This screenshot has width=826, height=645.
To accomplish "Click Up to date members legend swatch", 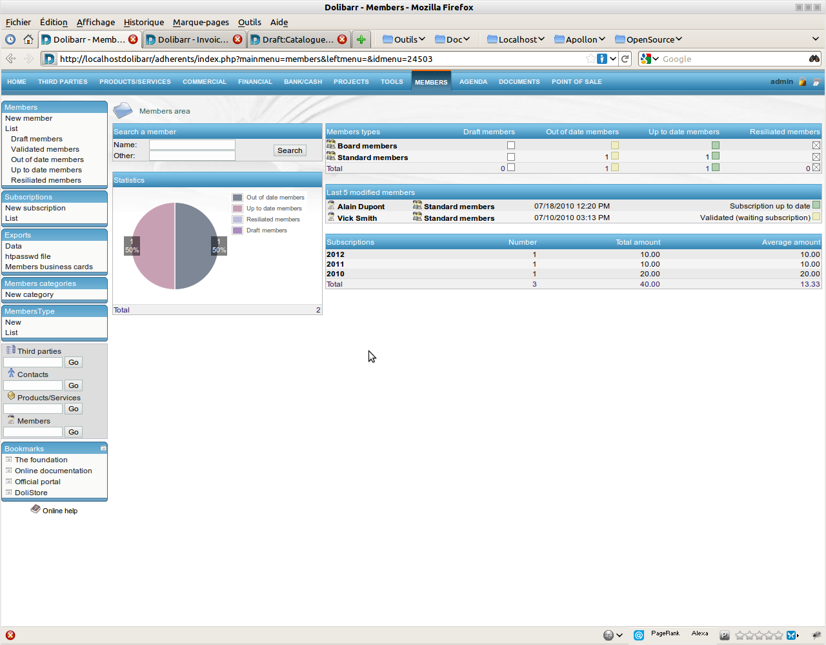I will point(237,209).
